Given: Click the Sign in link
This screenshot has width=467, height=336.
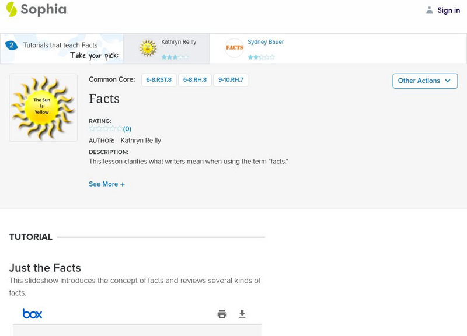Looking at the screenshot, I should point(448,10).
